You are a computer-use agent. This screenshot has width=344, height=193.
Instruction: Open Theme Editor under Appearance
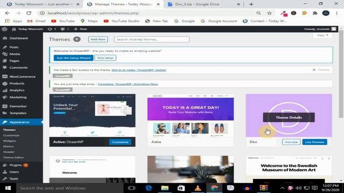(x=13, y=157)
